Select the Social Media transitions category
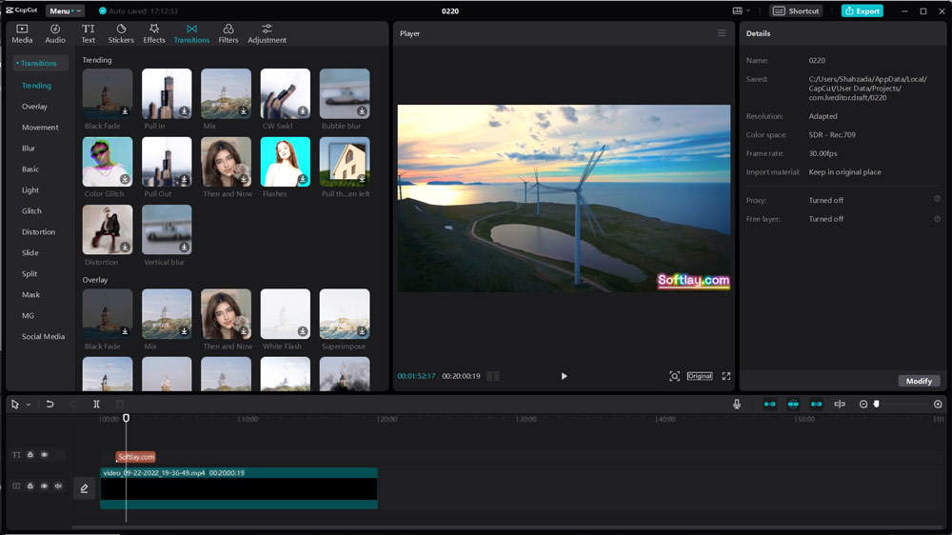The width and height of the screenshot is (952, 535). [43, 336]
